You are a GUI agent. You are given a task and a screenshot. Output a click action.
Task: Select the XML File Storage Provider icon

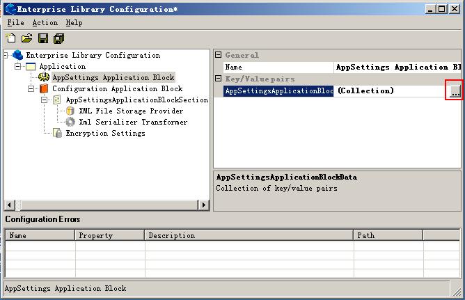[70, 111]
